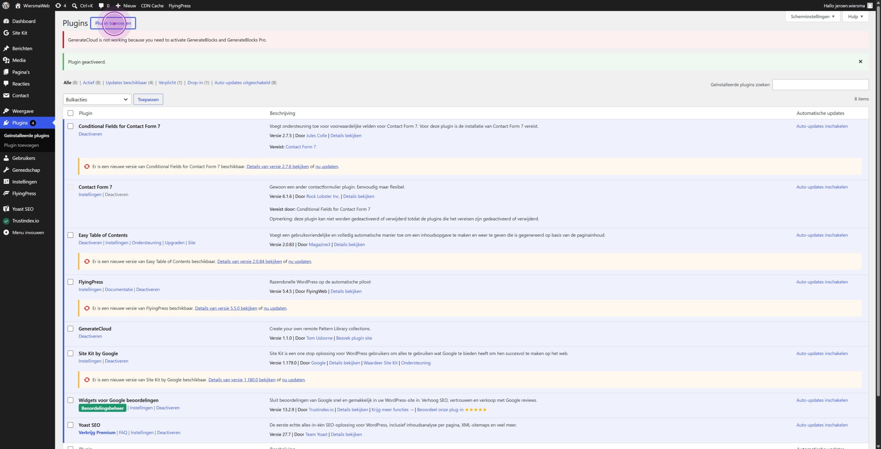Viewport: 881px width, 449px height.
Task: Sort by Plugin column header
Action: 85,113
